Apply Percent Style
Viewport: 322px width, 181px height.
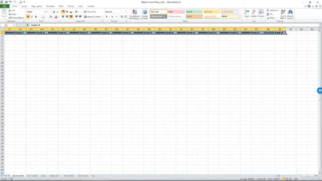coord(112,17)
